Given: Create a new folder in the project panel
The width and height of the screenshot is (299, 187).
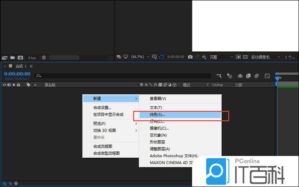Looking at the screenshot, I should click(x=13, y=57).
